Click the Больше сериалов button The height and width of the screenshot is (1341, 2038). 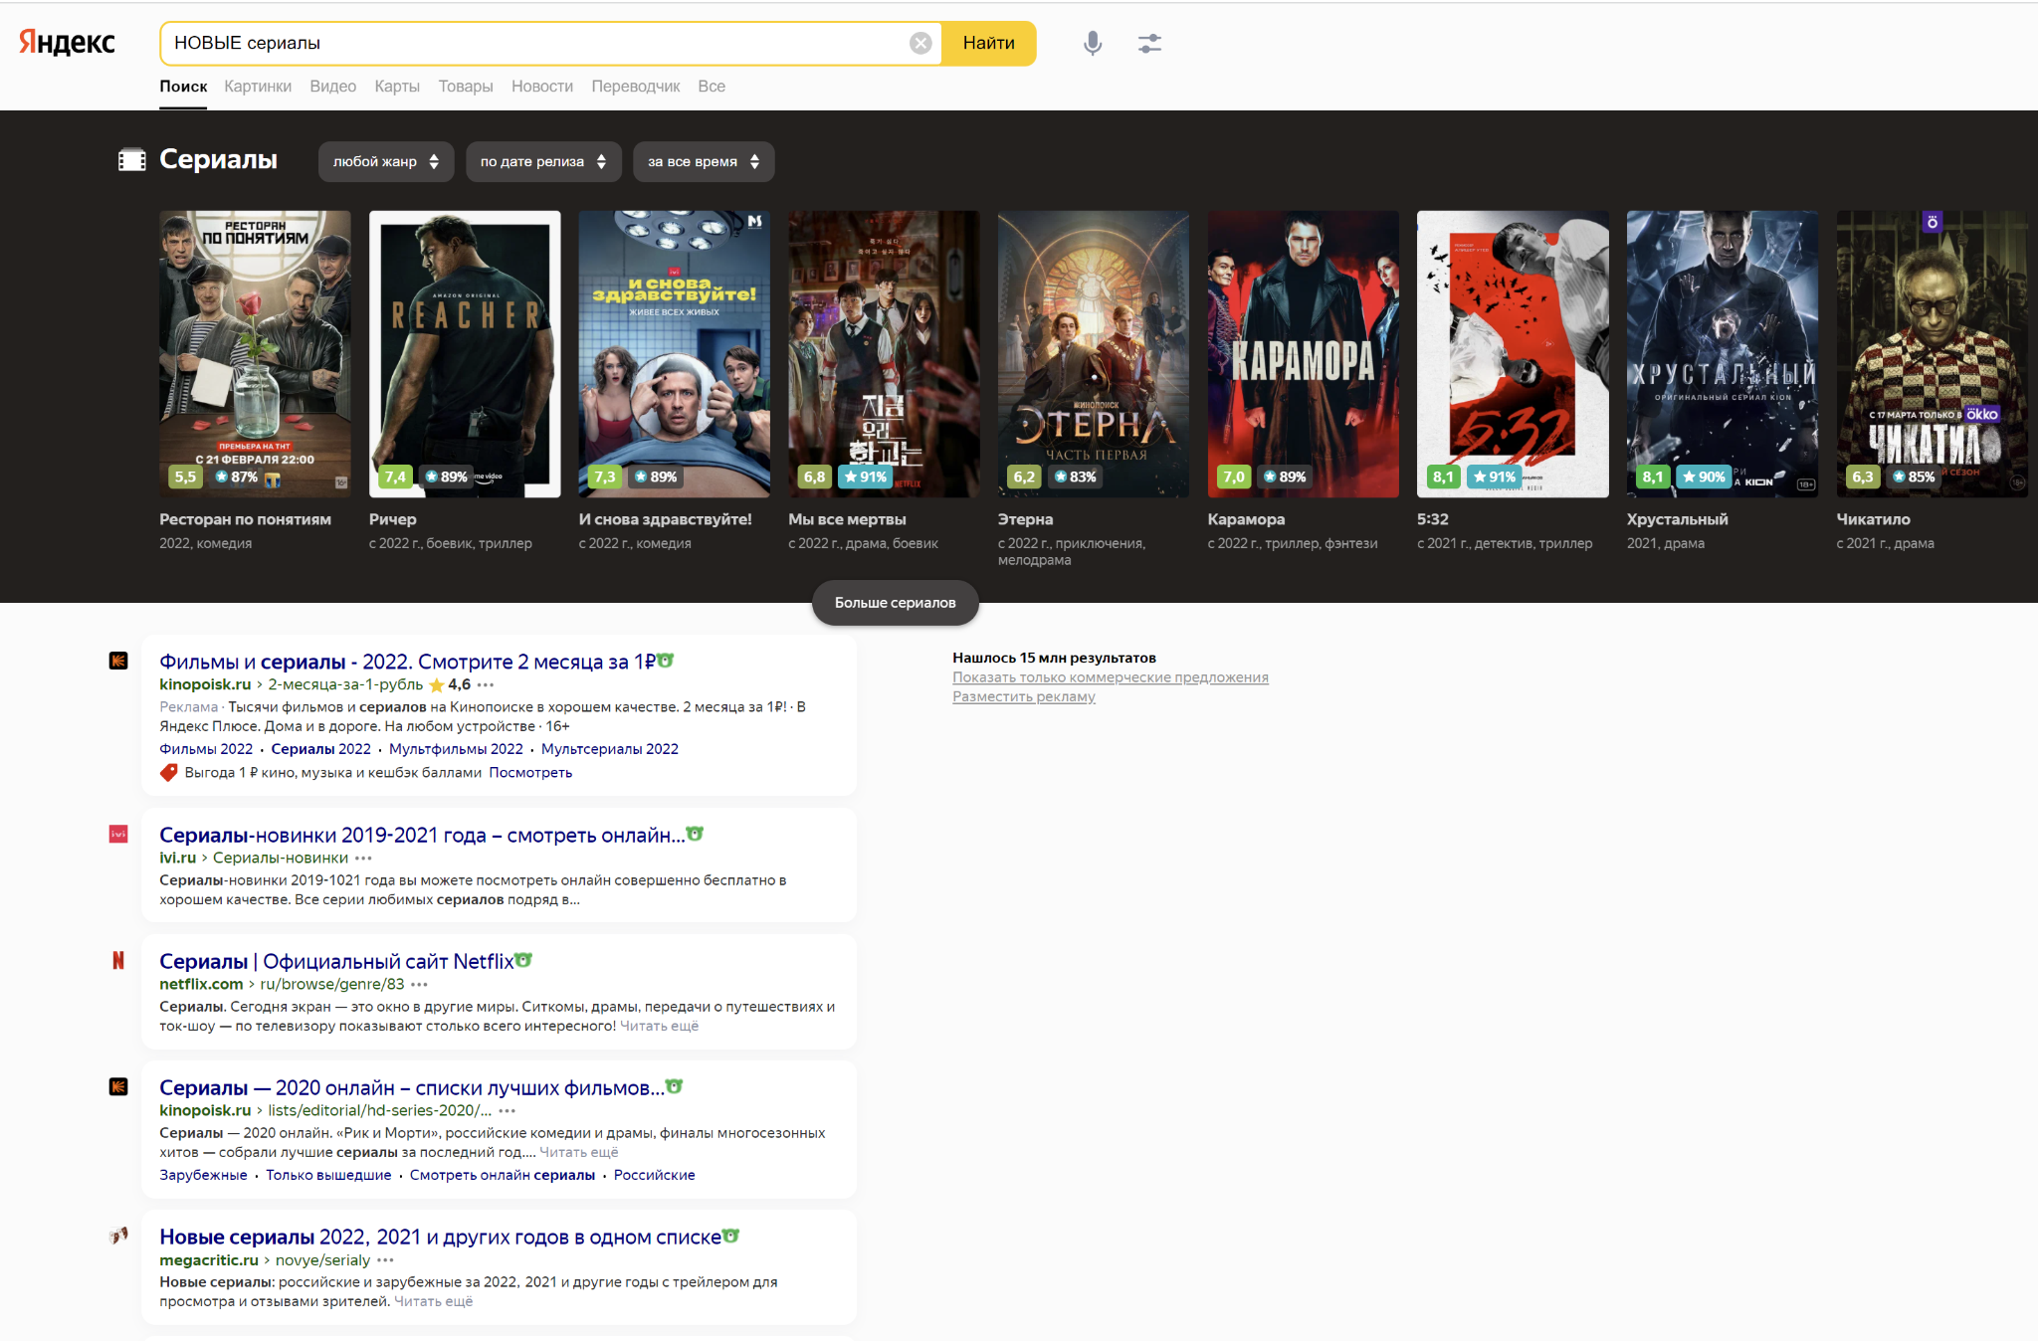coord(896,603)
